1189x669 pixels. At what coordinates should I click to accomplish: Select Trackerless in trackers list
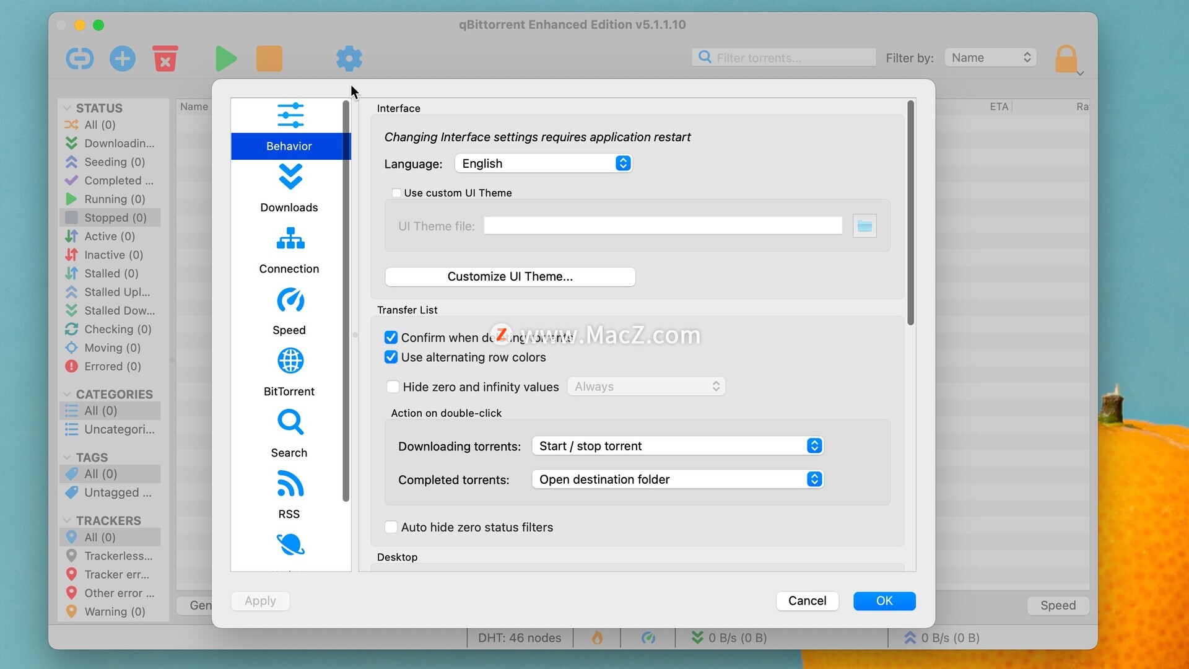110,556
